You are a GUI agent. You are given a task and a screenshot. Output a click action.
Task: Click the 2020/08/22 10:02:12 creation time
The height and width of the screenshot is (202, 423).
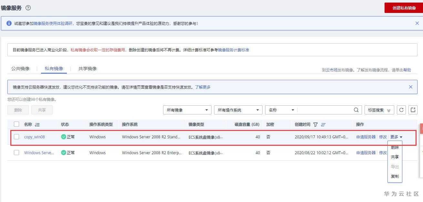[321, 153]
